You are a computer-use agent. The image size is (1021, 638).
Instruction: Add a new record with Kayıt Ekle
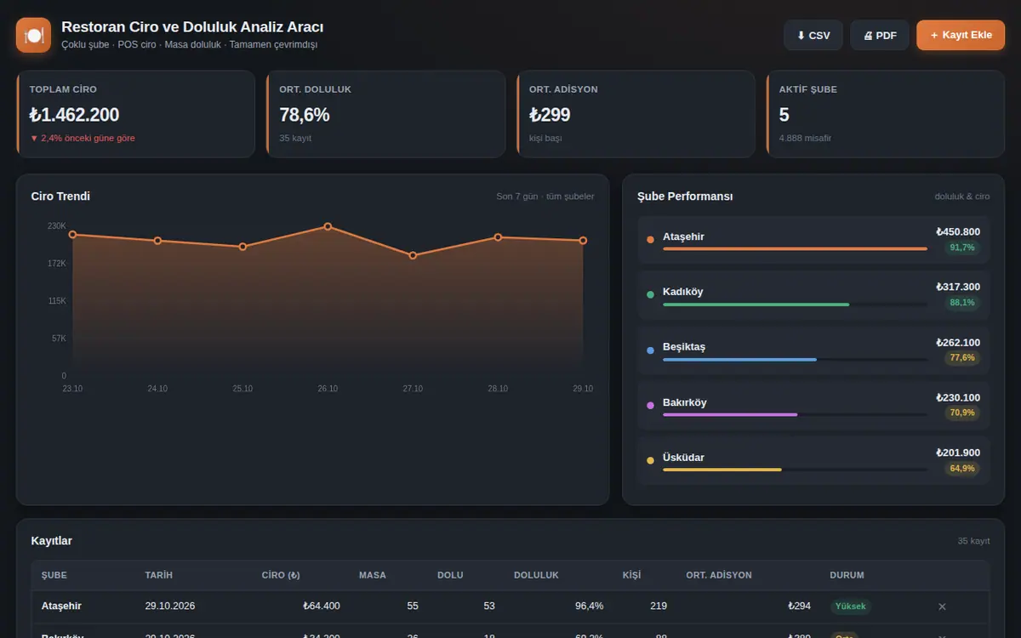click(961, 36)
